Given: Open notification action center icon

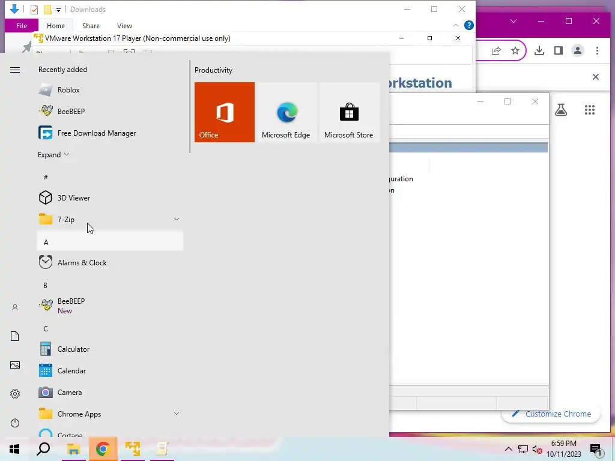Looking at the screenshot, I should [x=595, y=449].
